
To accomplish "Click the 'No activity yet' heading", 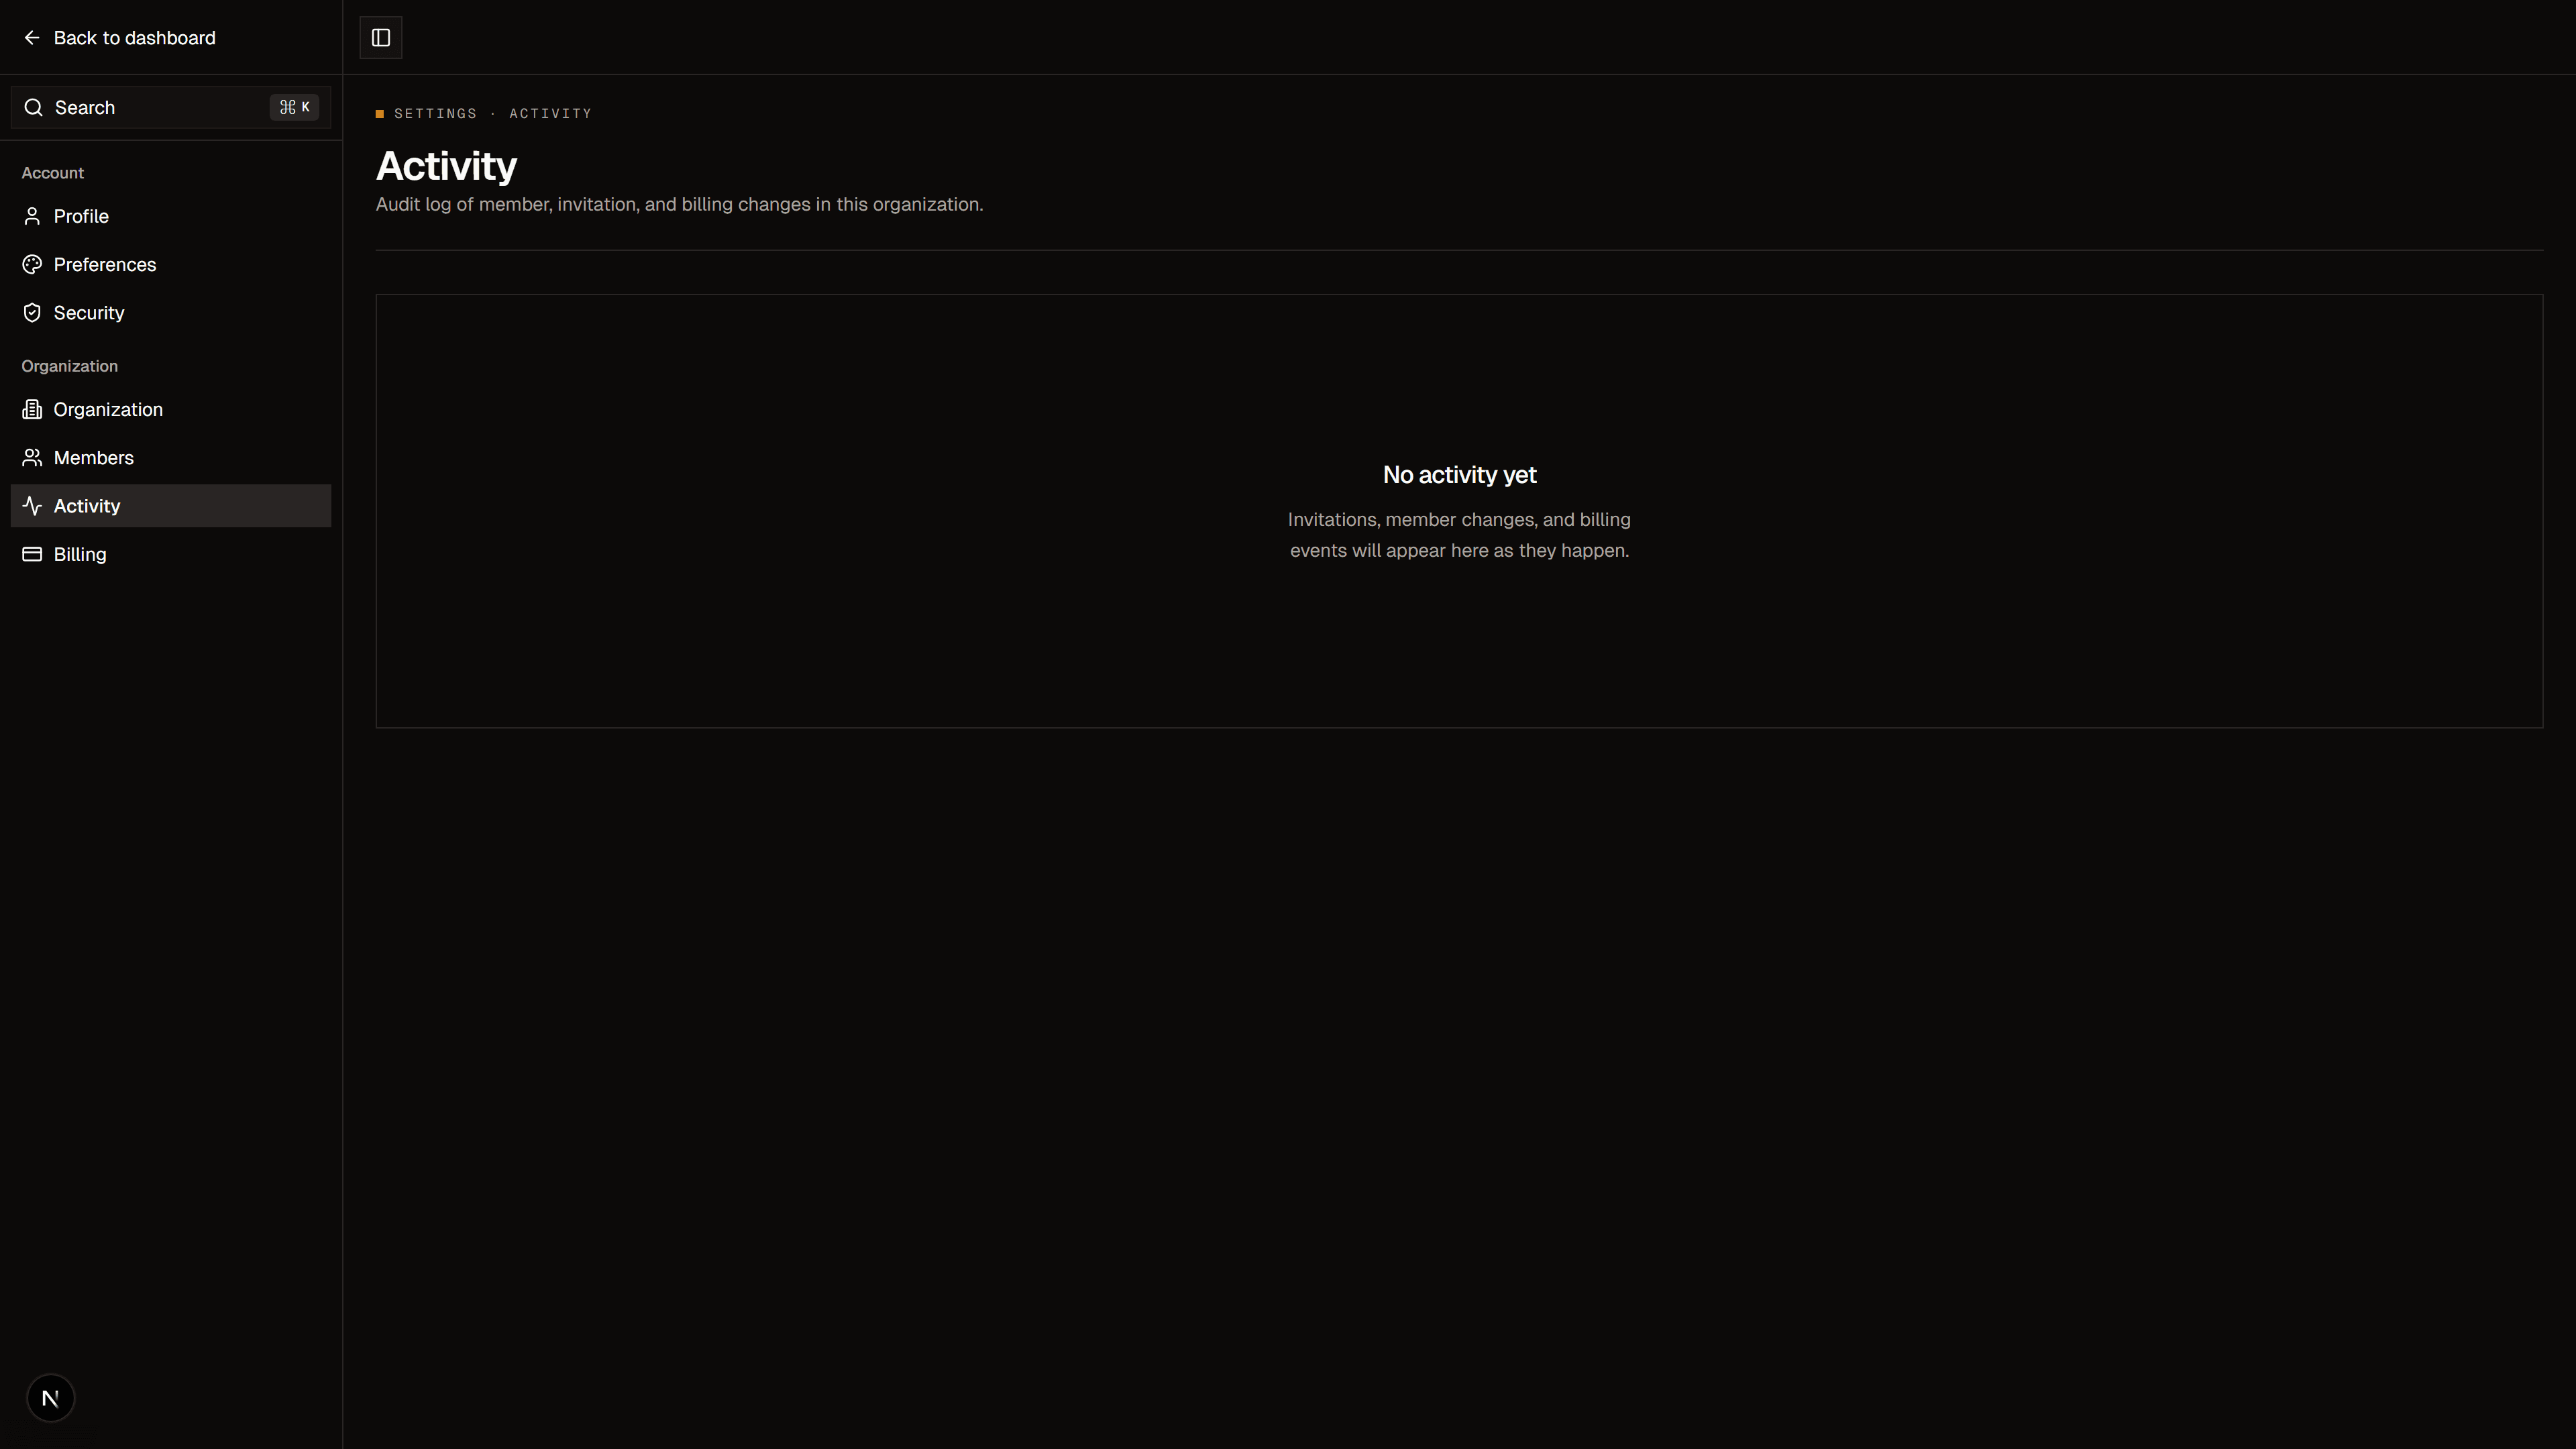I will click(x=1459, y=475).
